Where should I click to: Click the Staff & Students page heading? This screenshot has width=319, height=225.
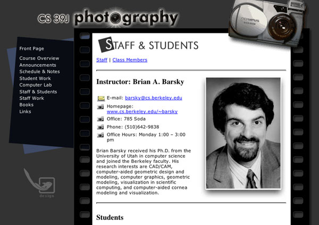click(x=148, y=45)
